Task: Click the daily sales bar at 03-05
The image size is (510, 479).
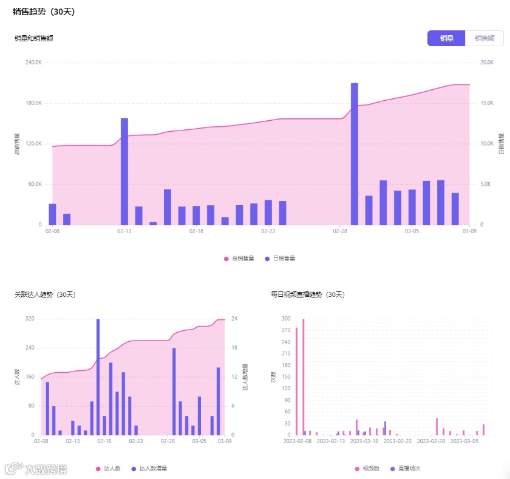Action: point(412,207)
